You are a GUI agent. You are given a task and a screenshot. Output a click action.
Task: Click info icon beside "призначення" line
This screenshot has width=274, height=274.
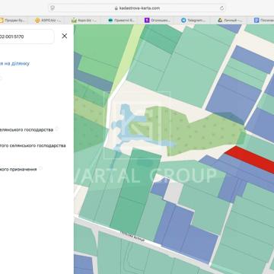(40, 168)
